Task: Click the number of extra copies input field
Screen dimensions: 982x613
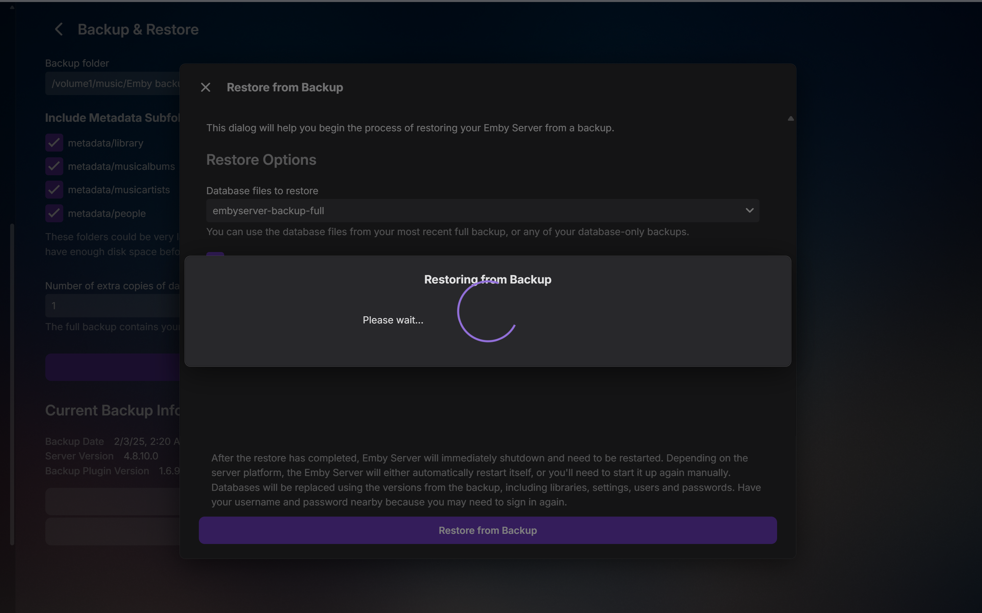Action: coord(113,306)
